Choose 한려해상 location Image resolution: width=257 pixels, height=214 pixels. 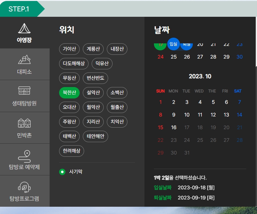[x=71, y=151]
